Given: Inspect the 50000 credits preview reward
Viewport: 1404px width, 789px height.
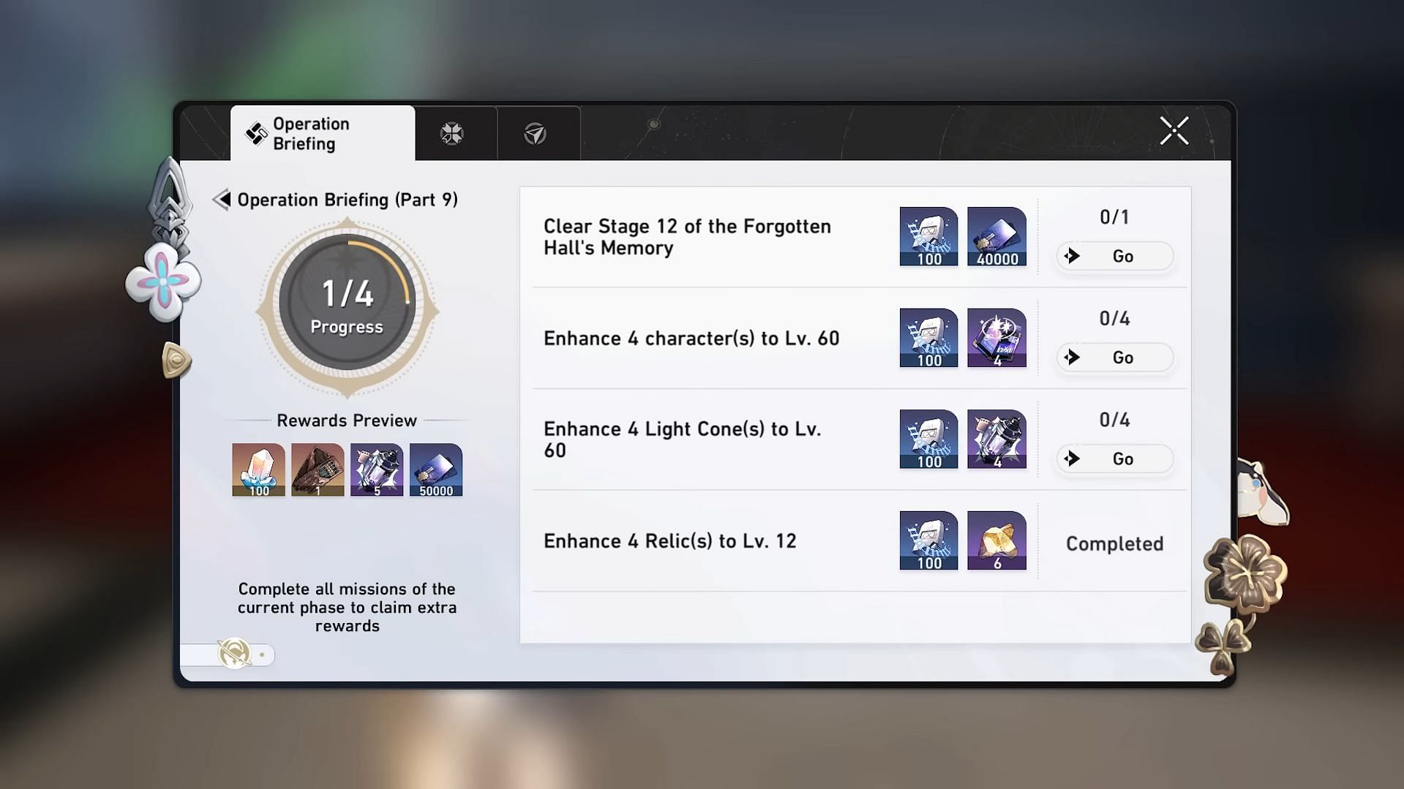Looking at the screenshot, I should point(436,469).
